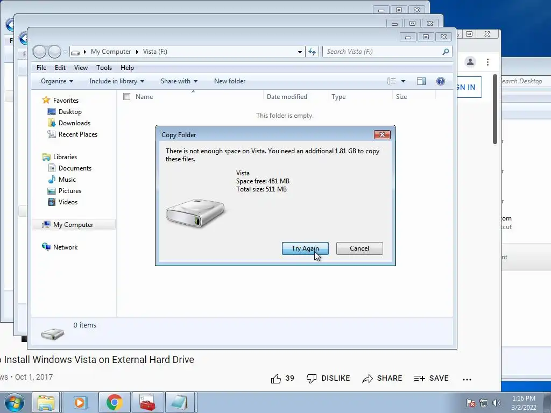Open the view options dropdown arrow
Screen dimensions: 551x413
(403, 81)
